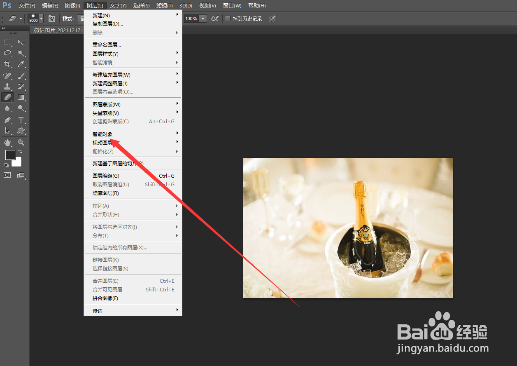Select the Lasso tool

(x=7, y=53)
